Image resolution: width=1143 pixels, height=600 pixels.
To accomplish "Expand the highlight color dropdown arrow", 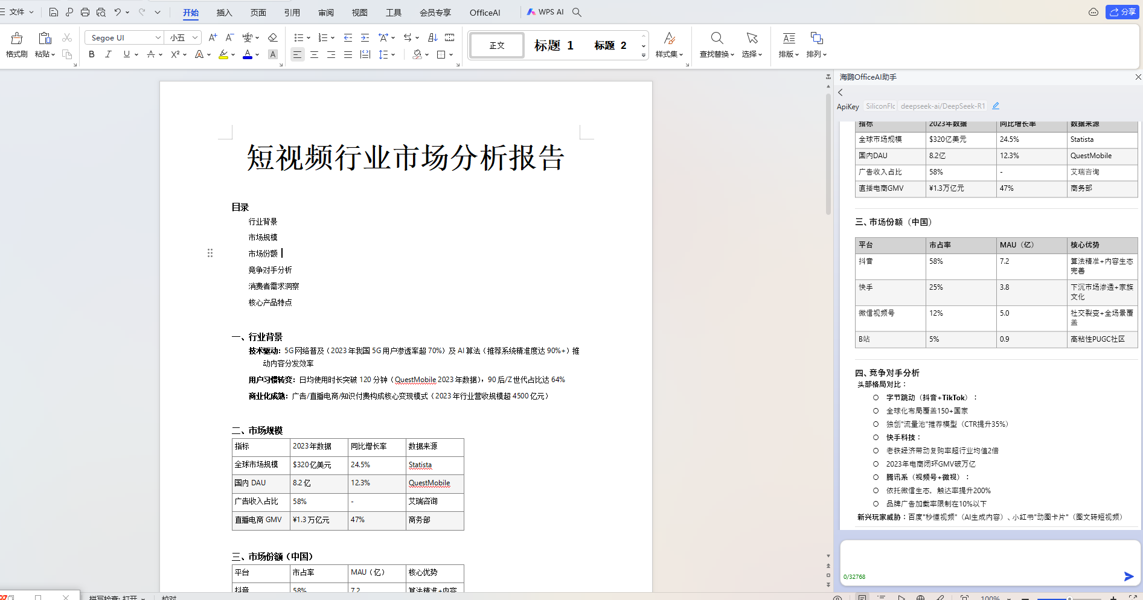I will [233, 54].
